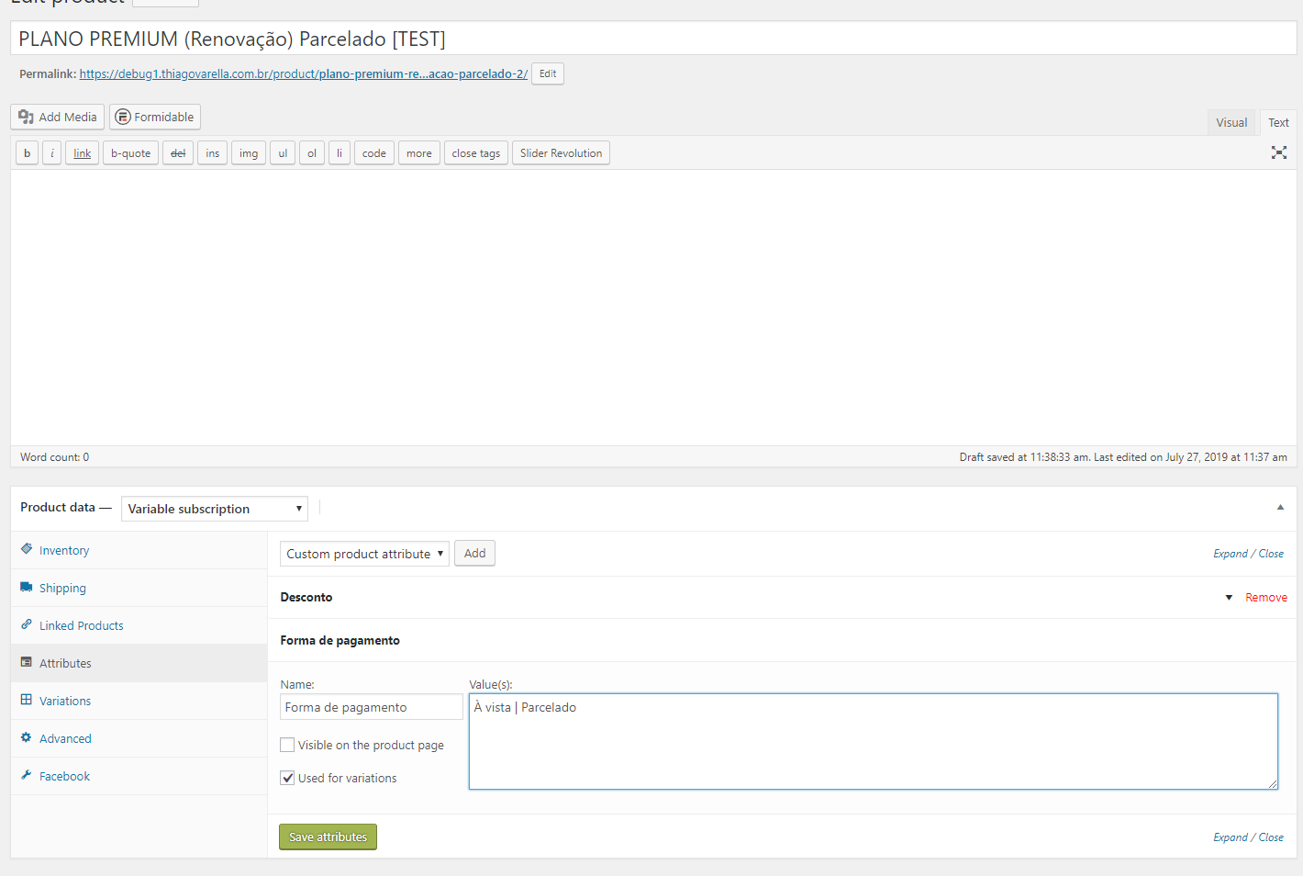The width and height of the screenshot is (1303, 876).
Task: Insert italic tag with i button
Action: click(x=52, y=153)
